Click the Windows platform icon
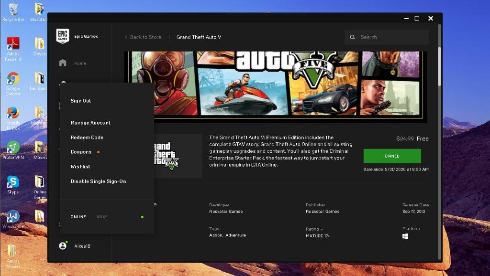490x276 pixels. tap(405, 236)
